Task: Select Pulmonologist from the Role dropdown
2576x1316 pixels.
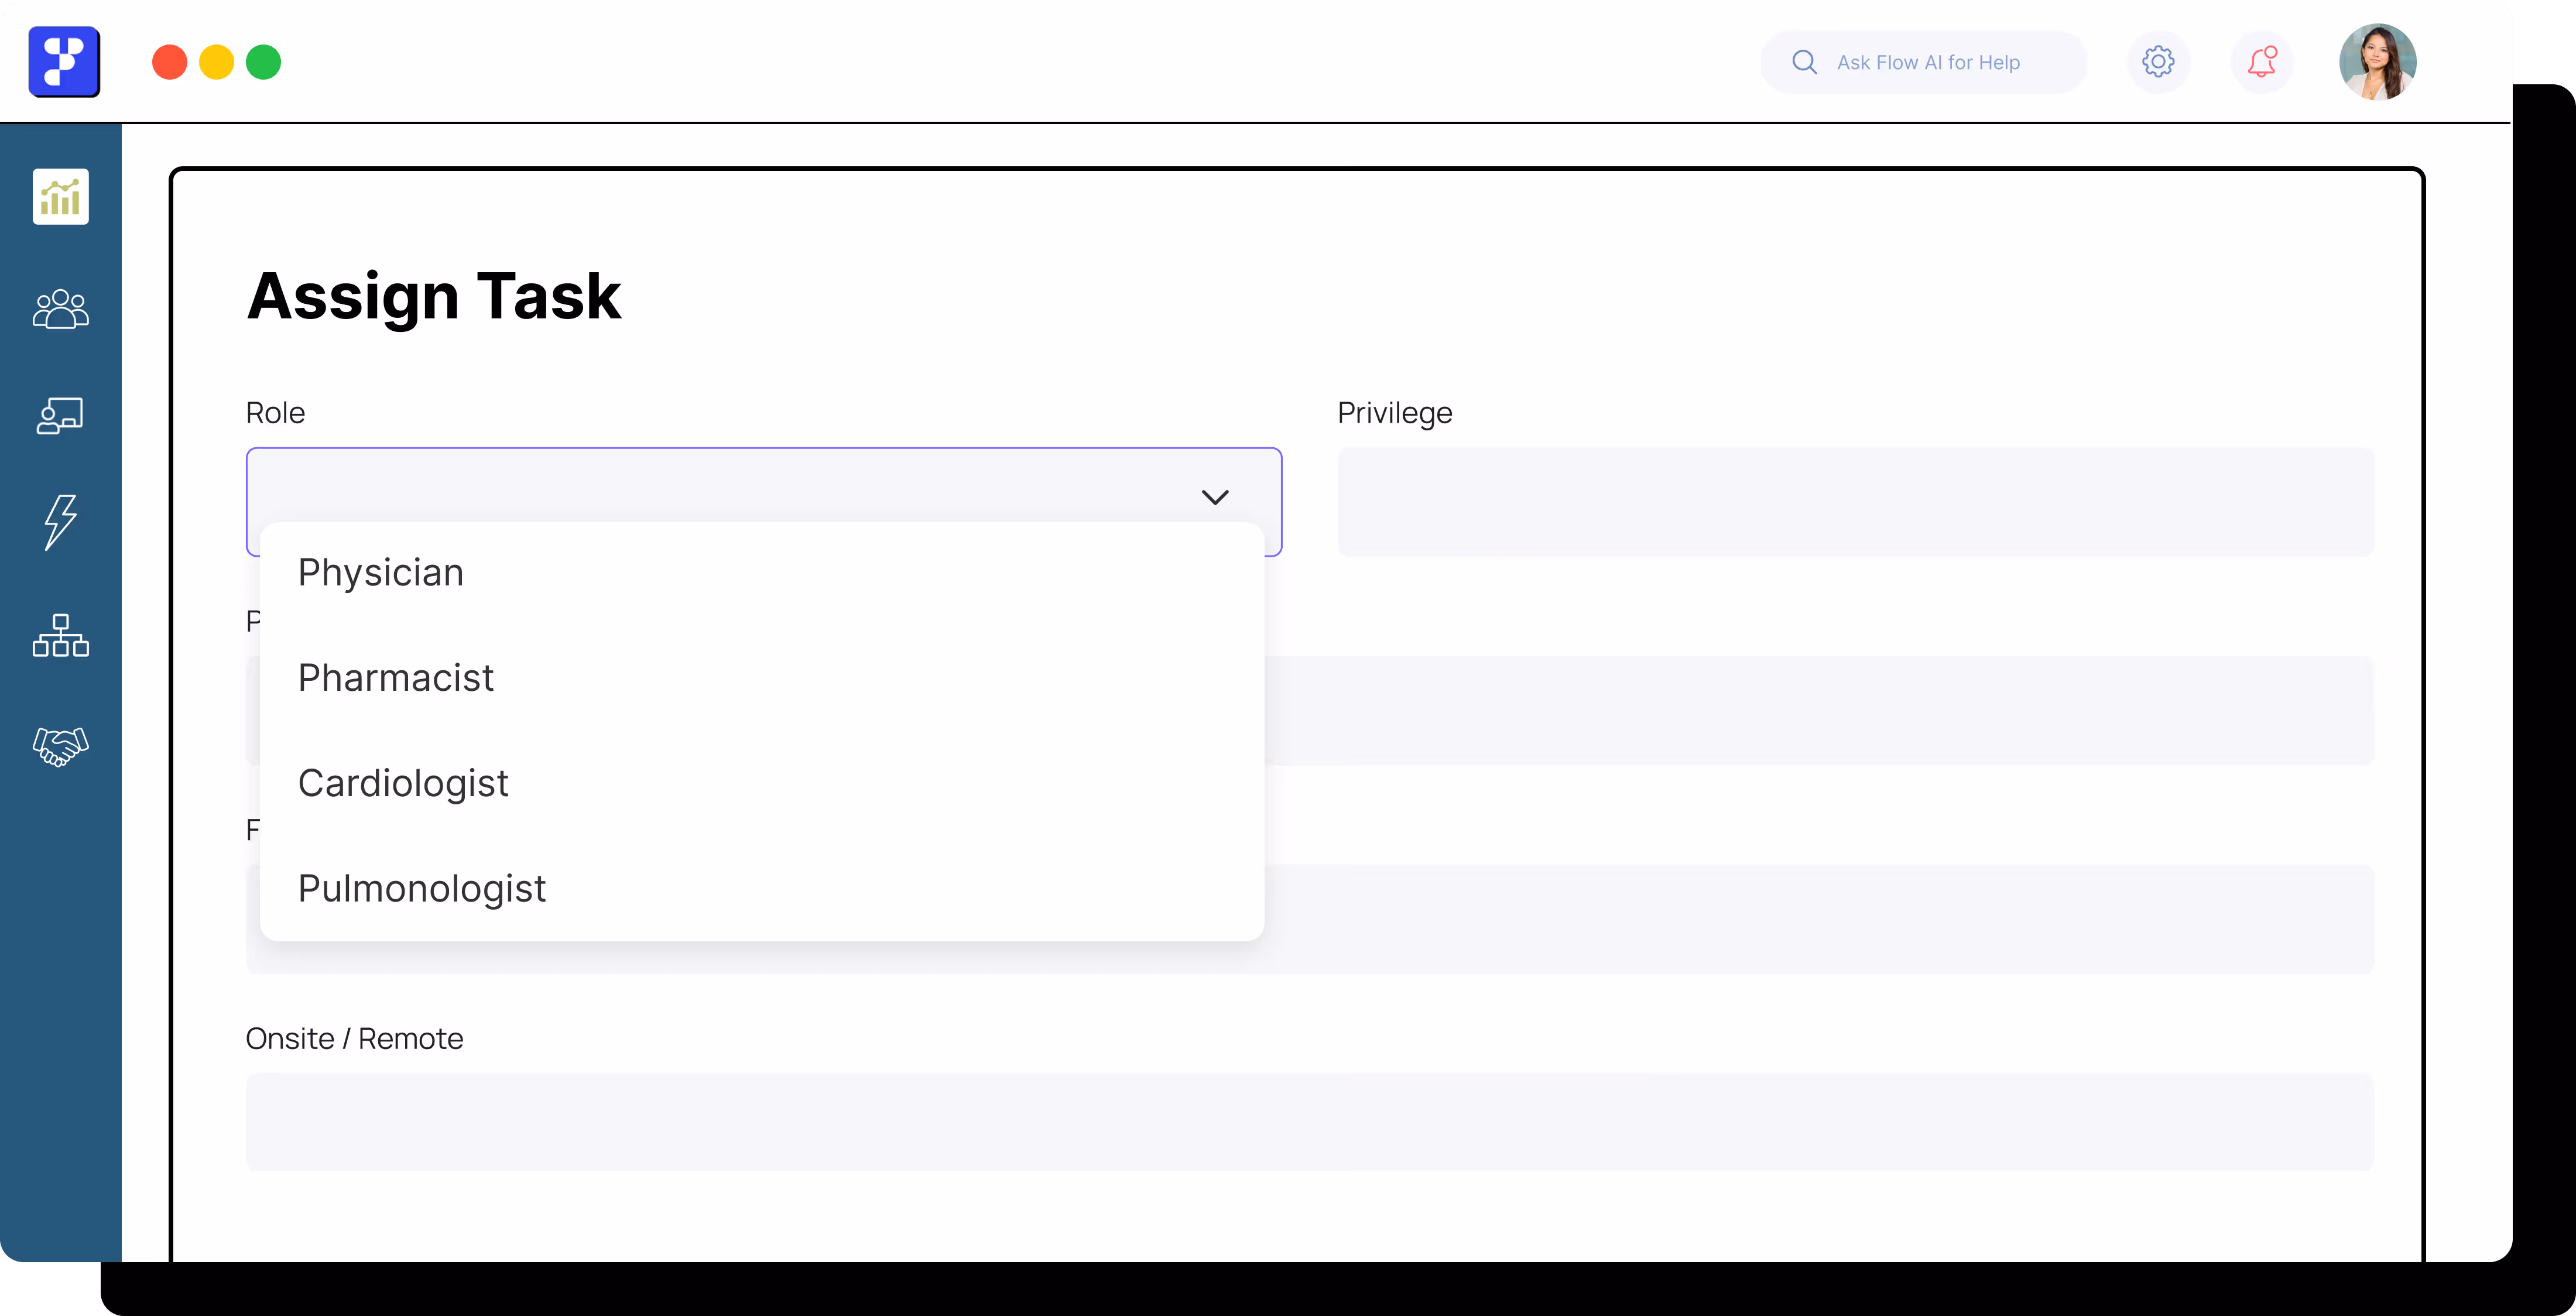Action: 421,888
